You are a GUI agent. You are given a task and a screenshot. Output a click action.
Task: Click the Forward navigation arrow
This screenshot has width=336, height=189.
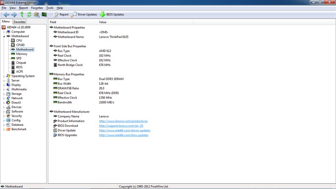pos(14,14)
